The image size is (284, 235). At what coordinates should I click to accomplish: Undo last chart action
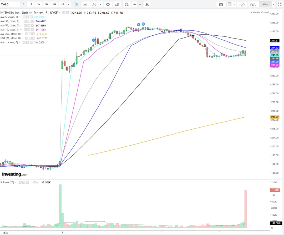135,4
